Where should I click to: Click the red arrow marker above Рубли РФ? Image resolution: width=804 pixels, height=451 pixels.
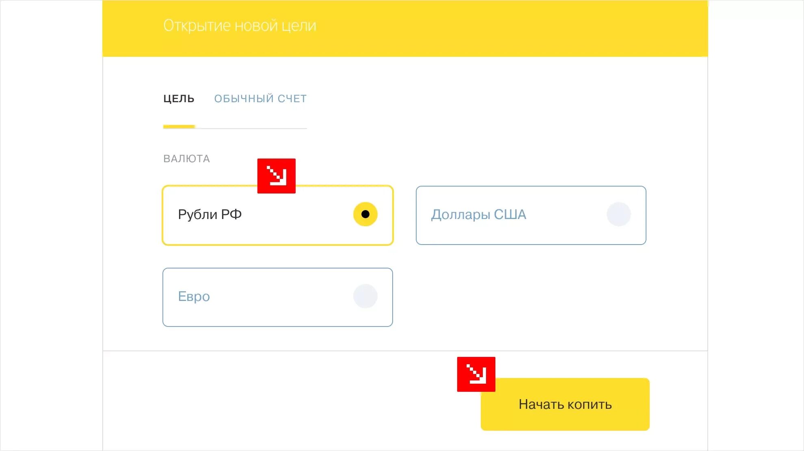coord(277,176)
